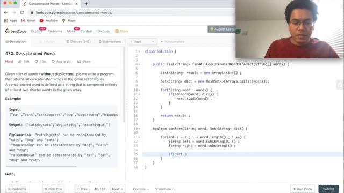The width and height of the screenshot is (344, 193).
Task: Click the site lock icon in address bar
Action: [32, 13]
